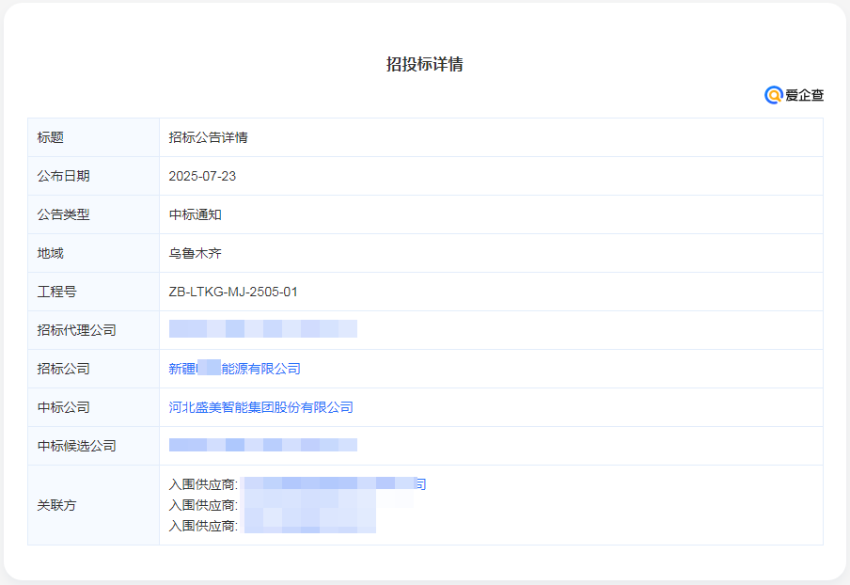Click the 公告类型 row label
This screenshot has height=585, width=850.
[x=63, y=214]
